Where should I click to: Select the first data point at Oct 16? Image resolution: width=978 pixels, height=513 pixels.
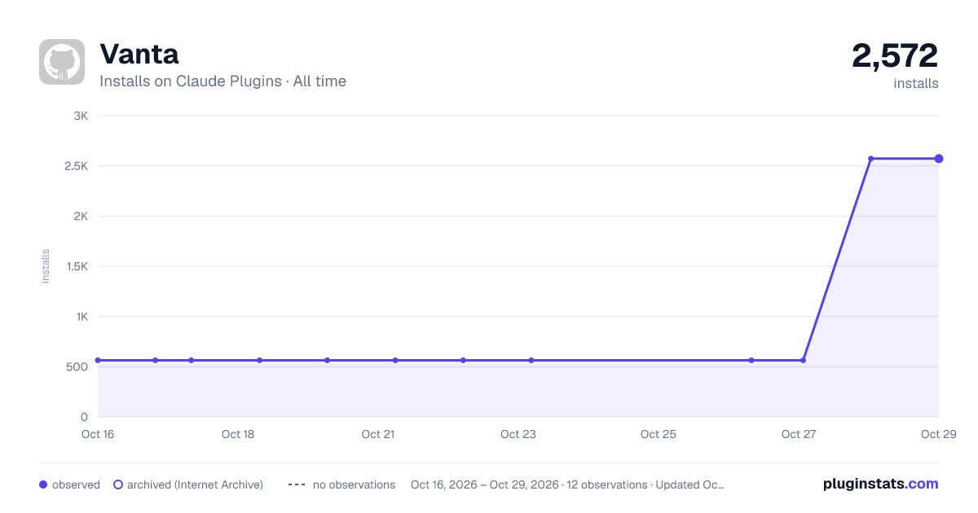tap(98, 360)
